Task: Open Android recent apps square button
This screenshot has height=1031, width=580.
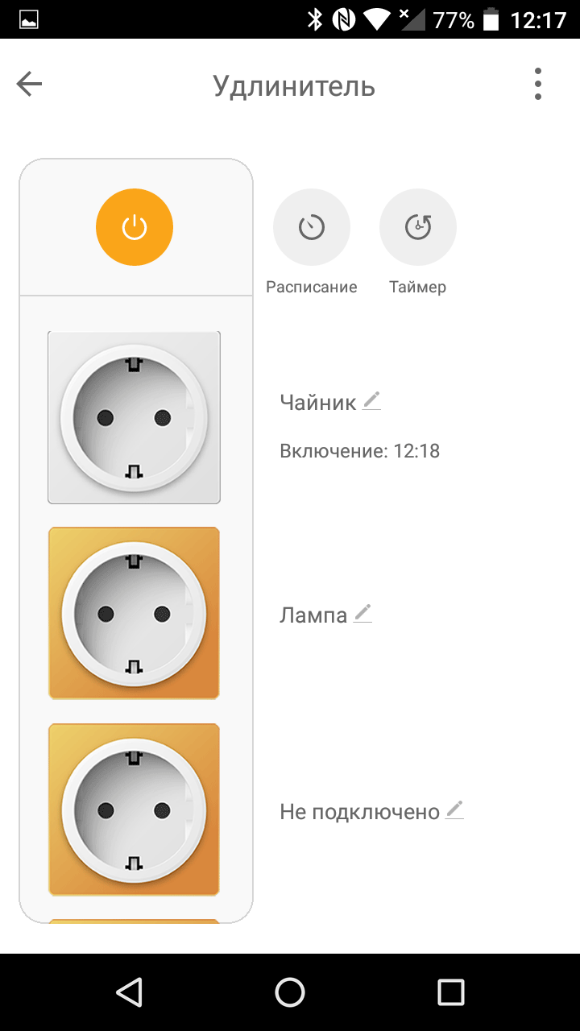Action: 450,992
